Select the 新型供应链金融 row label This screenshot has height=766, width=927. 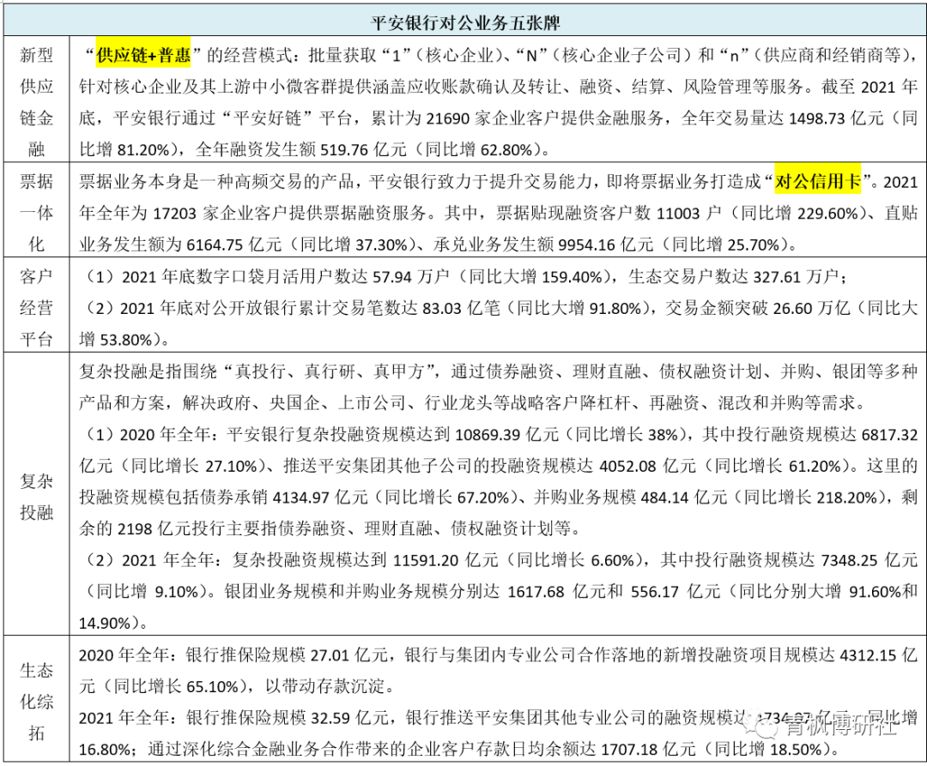click(36, 102)
